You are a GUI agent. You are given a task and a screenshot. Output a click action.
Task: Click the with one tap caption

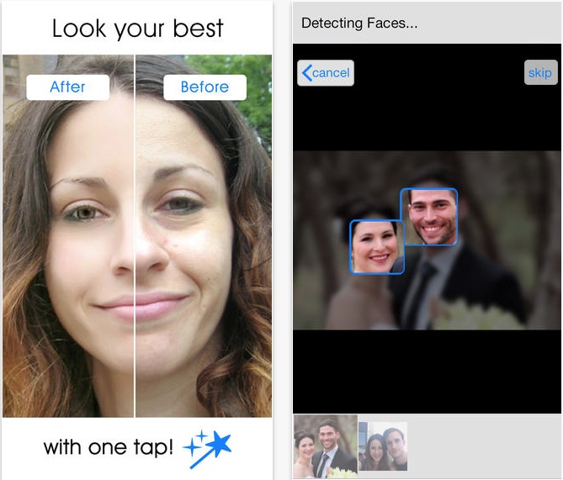[x=108, y=447]
